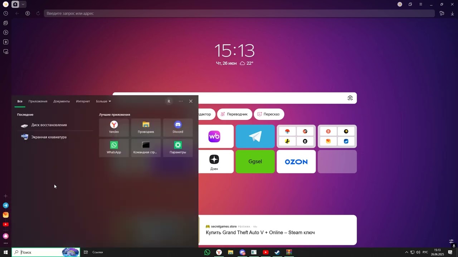Click Windows Start button
This screenshot has height=257, width=458.
point(6,252)
